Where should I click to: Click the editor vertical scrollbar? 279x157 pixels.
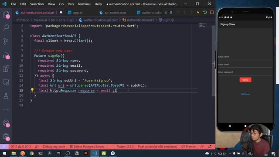(x=213, y=61)
